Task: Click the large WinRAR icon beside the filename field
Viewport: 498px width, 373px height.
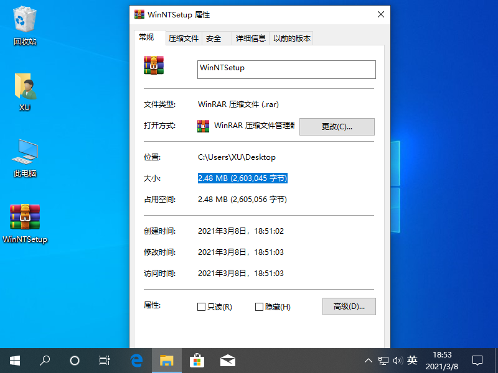Action: coord(154,65)
